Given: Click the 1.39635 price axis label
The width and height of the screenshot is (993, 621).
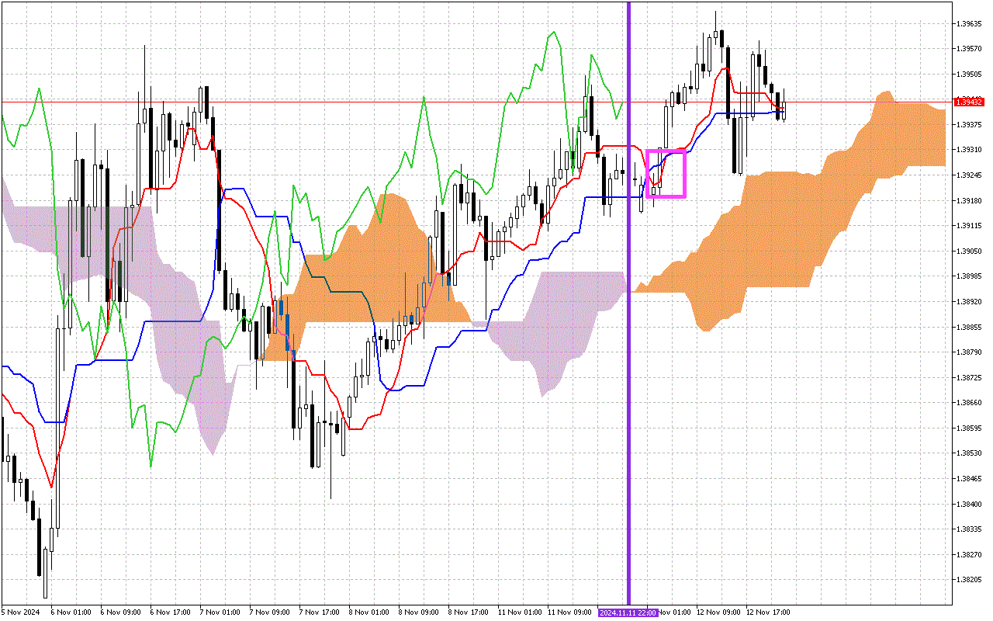Looking at the screenshot, I should 968,23.
